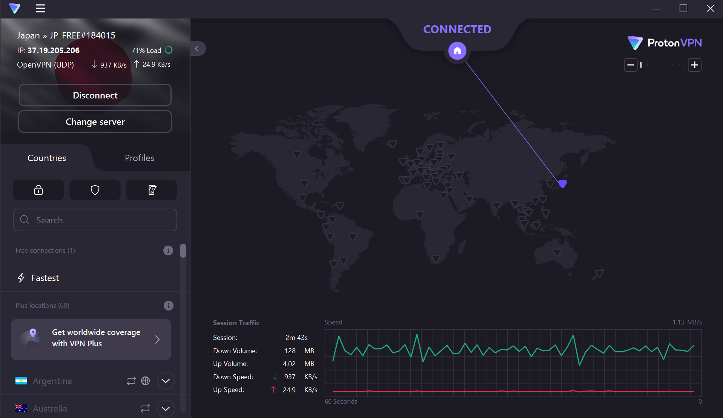Click the Disconnect button

[95, 95]
